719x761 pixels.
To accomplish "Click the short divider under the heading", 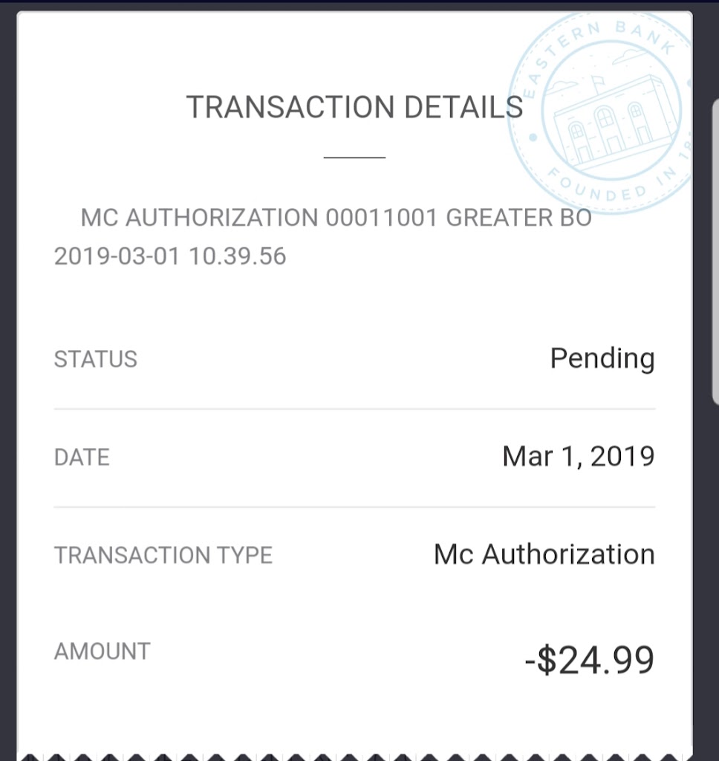I will 354,158.
